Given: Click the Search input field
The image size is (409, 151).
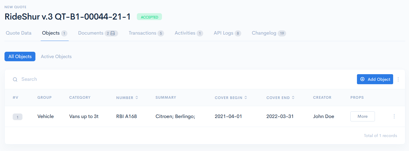Looking at the screenshot, I should pyautogui.click(x=106, y=79).
